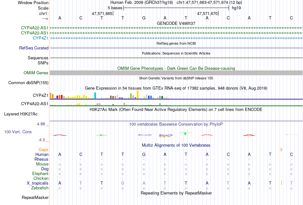Click the Window Position label
Image resolution: width=303 pixels, height=205 pixels.
(33, 3)
